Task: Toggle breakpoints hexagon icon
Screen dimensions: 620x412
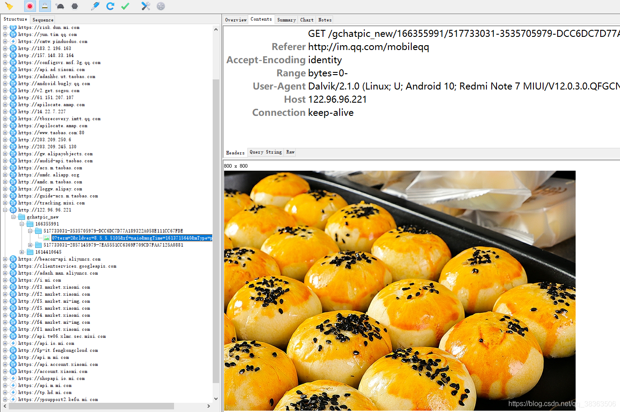Action: pos(75,6)
